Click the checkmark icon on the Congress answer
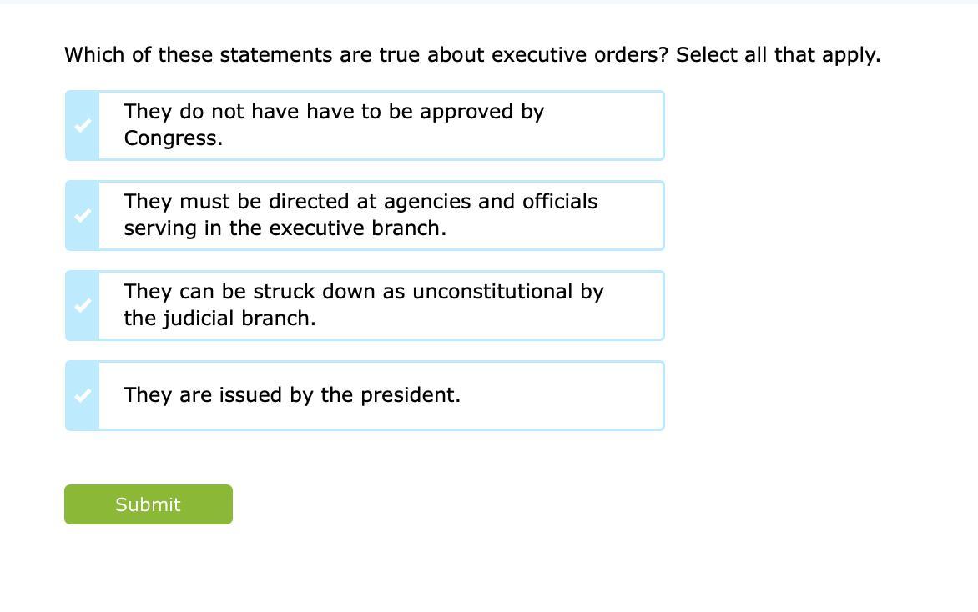Viewport: 978px width, 612px height. tap(82, 126)
